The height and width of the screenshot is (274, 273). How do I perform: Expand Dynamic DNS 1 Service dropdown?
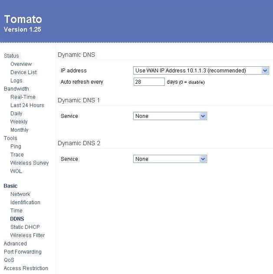coord(170,116)
